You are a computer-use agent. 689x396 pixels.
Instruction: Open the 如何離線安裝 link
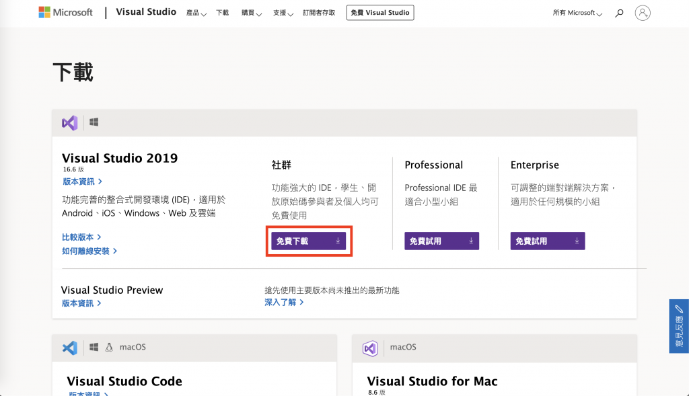(89, 251)
